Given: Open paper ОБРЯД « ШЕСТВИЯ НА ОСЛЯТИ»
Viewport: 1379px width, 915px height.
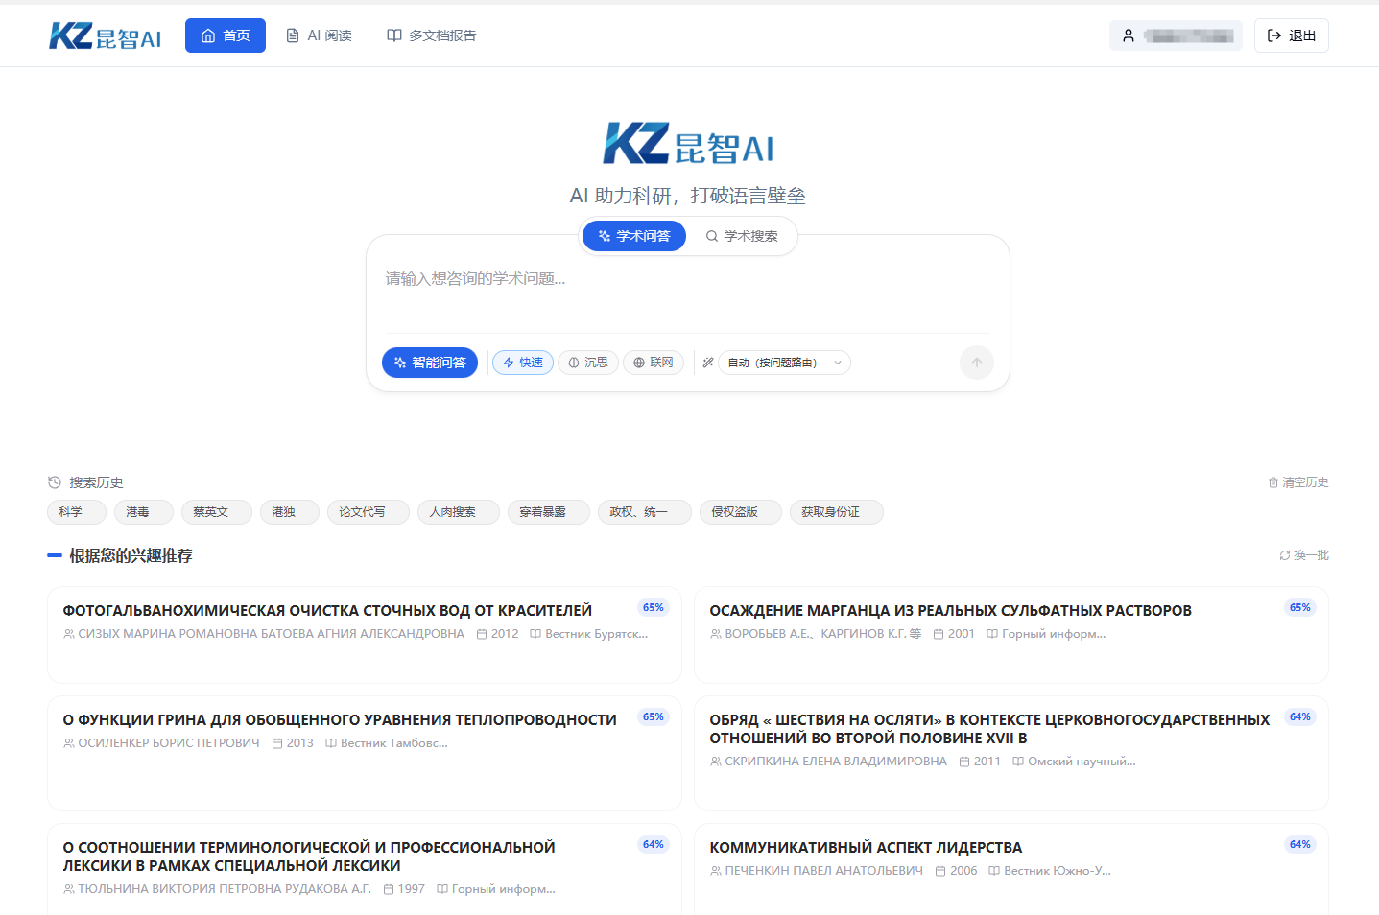Looking at the screenshot, I should coord(989,729).
